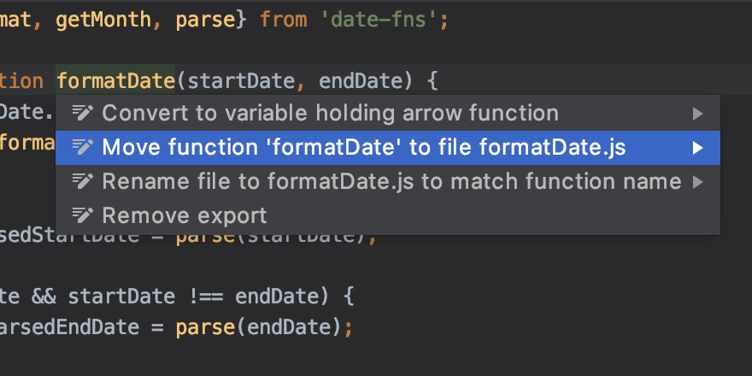Screen dimensions: 752x376
Task: Click 'getMonth' in the import statement
Action: click(104, 21)
